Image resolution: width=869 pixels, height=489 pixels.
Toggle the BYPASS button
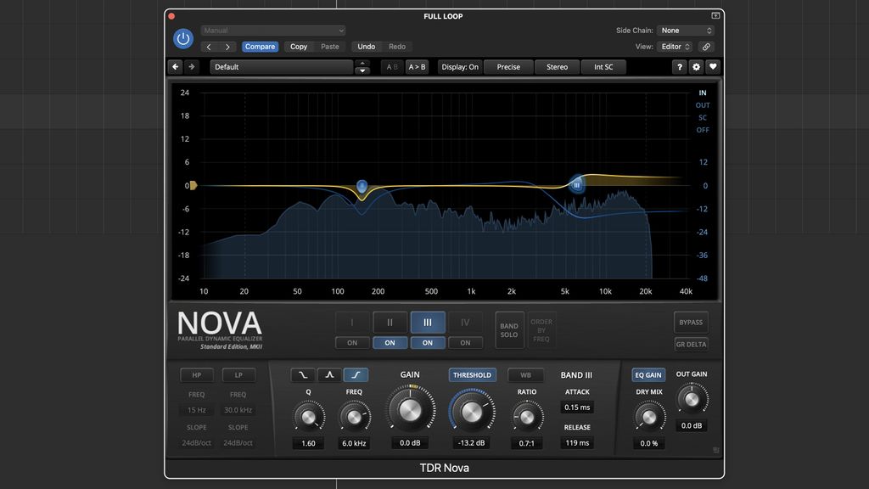tap(691, 322)
